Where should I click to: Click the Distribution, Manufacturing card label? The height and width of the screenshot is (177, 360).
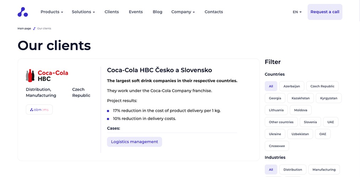click(41, 92)
